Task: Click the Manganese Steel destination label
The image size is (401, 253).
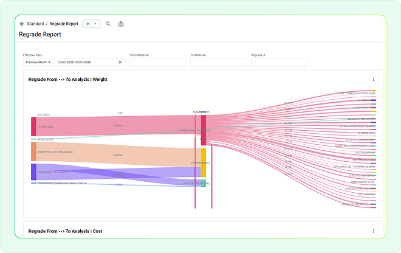Action: [363, 181]
